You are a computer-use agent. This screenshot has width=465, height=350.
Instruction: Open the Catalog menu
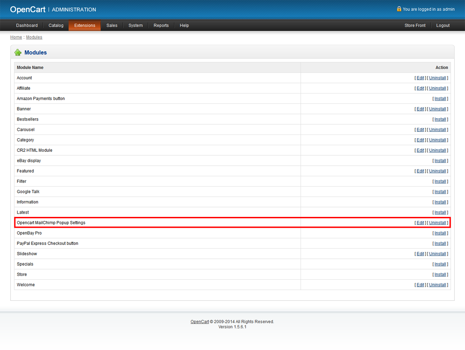(x=56, y=26)
